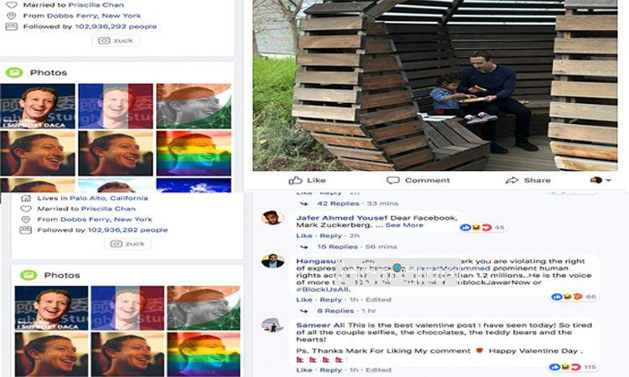The image size is (629, 377).
Task: Click the Like thumbs-up icon under the photo
Action: [295, 180]
